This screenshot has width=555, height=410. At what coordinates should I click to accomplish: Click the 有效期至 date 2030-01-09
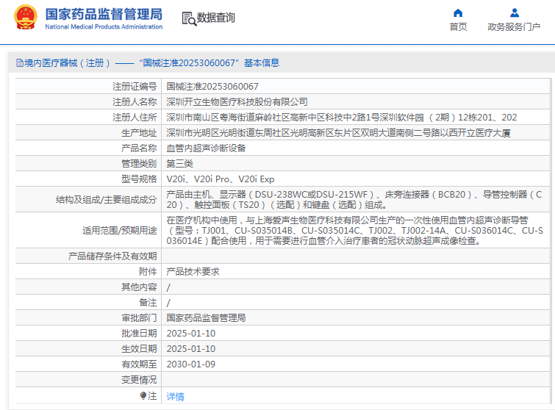[x=191, y=364]
